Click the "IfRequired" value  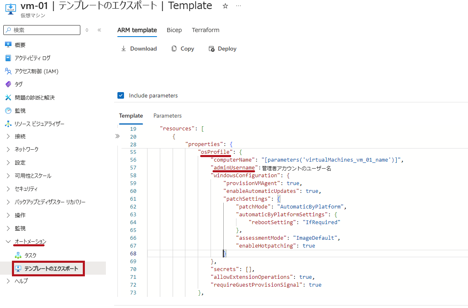321,222
